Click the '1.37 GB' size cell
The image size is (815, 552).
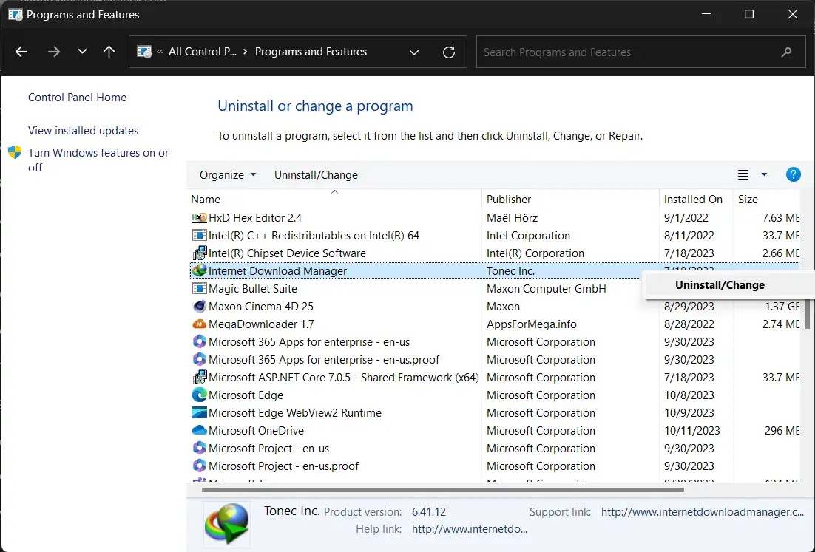tap(782, 307)
